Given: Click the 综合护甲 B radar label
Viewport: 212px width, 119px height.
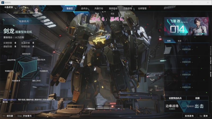Looking at the screenshot, I should 11,60.
